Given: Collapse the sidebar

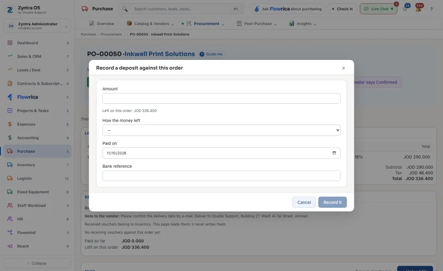Looking at the screenshot, I should (37, 263).
